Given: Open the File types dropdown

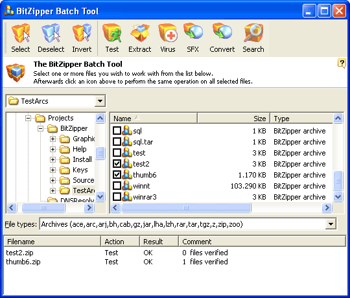Looking at the screenshot, I should pyautogui.click(x=331, y=224).
